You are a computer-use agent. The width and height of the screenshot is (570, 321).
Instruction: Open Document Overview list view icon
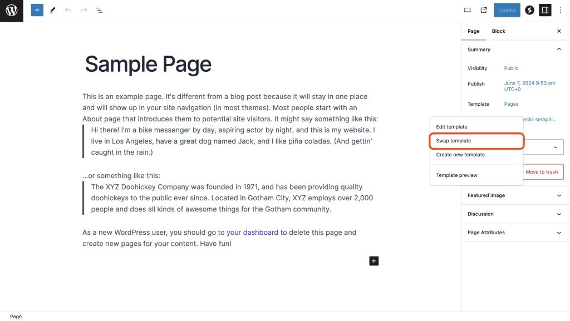(x=99, y=10)
